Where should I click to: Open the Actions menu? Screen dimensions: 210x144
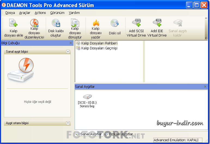[40, 13]
